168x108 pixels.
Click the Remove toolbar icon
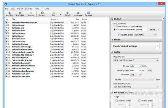point(31,13)
